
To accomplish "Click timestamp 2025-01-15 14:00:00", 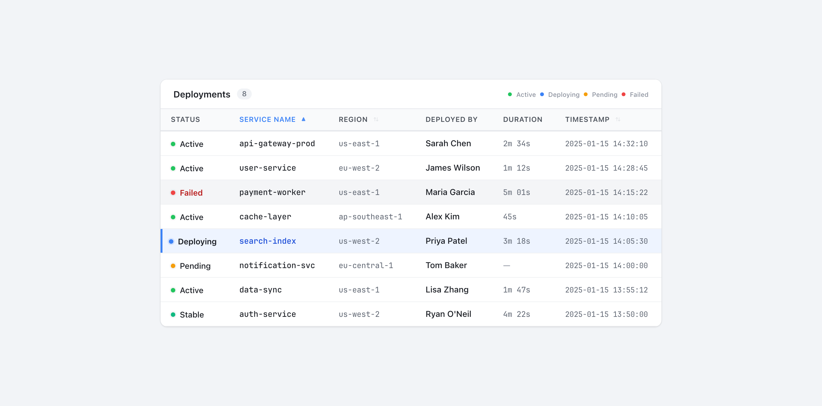I will (x=606, y=266).
